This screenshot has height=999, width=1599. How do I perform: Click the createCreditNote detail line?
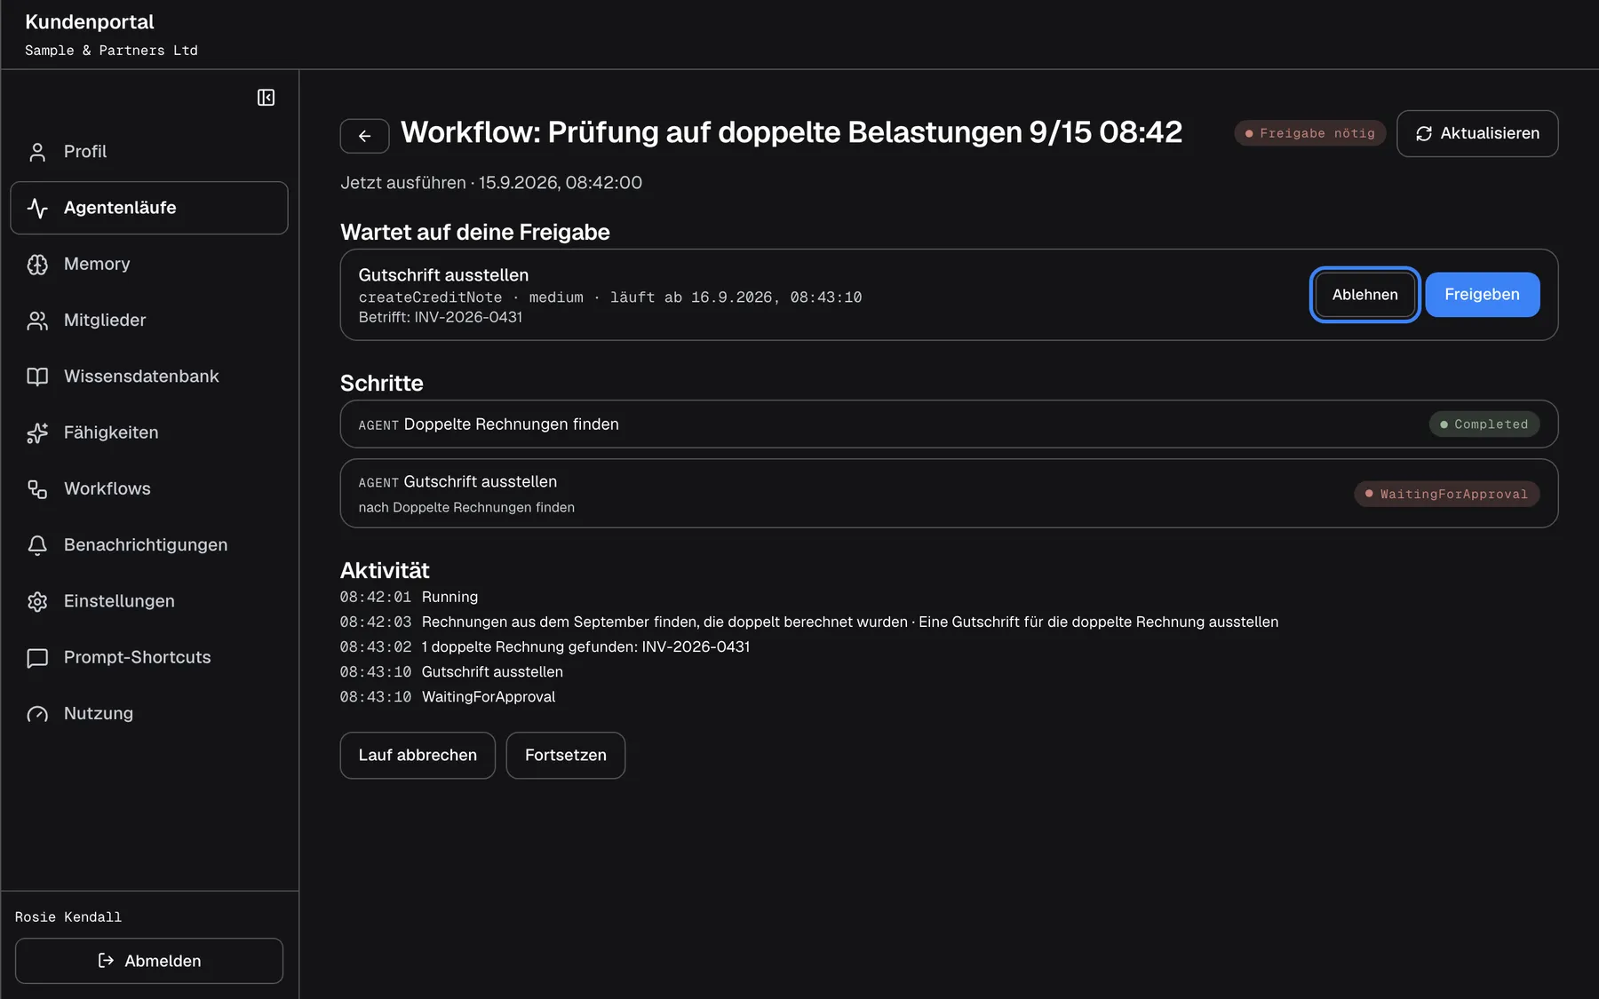(610, 297)
